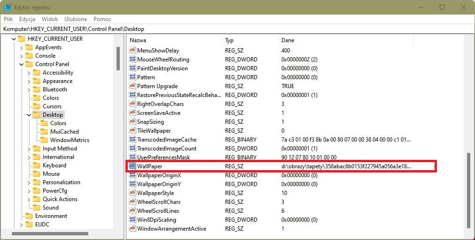Open the Edycja menu
The height and width of the screenshot is (240, 475).
click(27, 19)
